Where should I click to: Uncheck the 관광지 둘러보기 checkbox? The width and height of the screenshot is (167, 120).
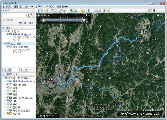(8, 34)
